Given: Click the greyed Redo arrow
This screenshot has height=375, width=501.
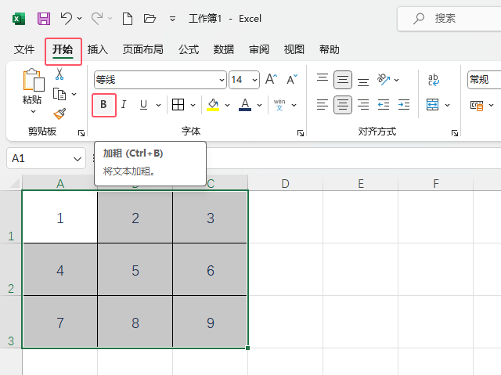Looking at the screenshot, I should click(97, 18).
